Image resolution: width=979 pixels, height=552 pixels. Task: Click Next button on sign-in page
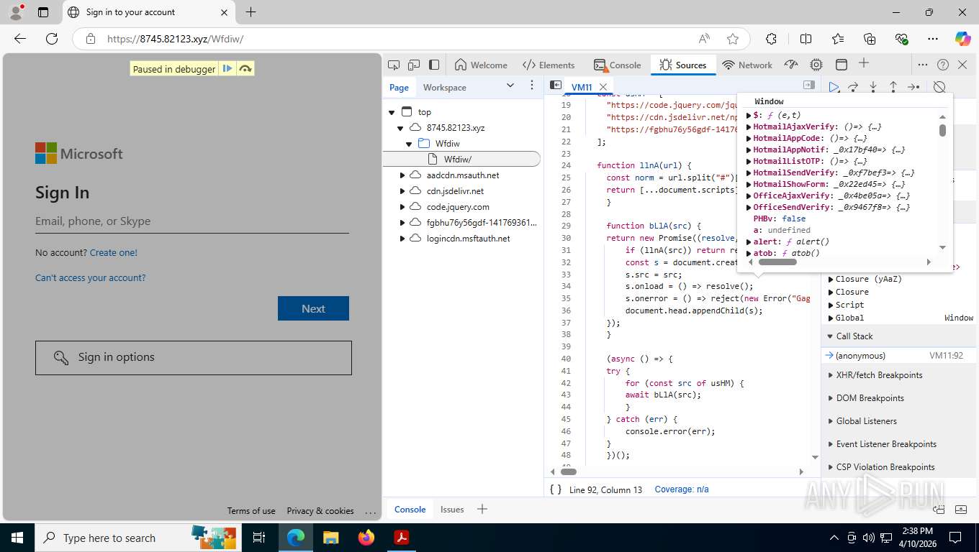pos(313,308)
